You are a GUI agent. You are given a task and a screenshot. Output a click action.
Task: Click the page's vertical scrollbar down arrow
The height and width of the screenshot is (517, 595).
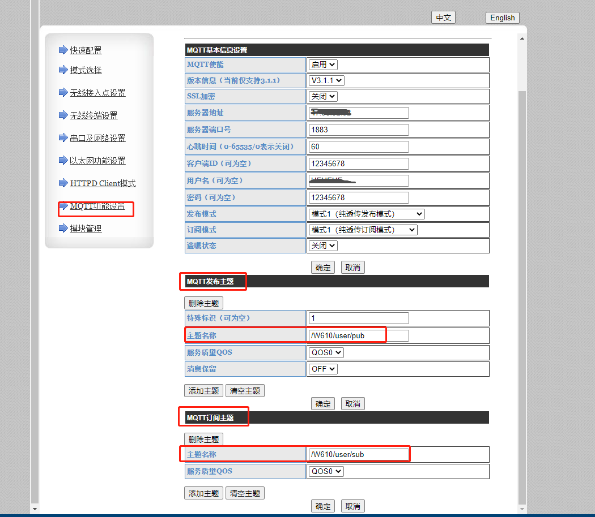click(x=522, y=509)
